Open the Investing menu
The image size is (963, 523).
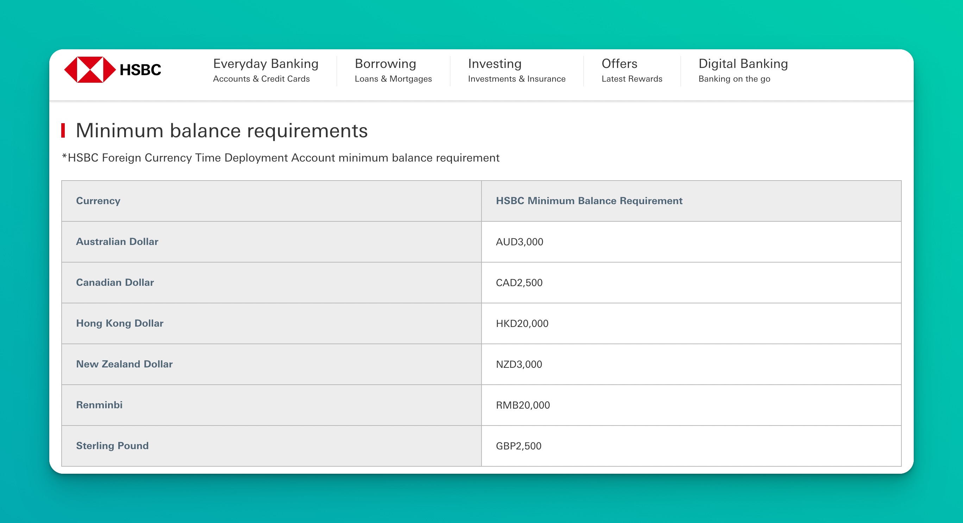click(495, 64)
